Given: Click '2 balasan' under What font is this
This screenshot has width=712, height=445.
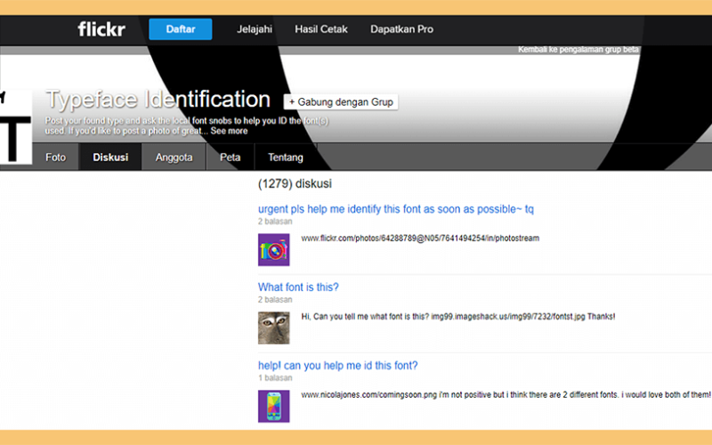Looking at the screenshot, I should pos(275,300).
